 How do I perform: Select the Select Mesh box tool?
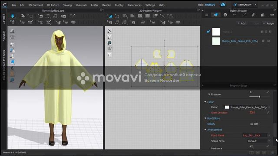pyautogui.click(x=30, y=16)
